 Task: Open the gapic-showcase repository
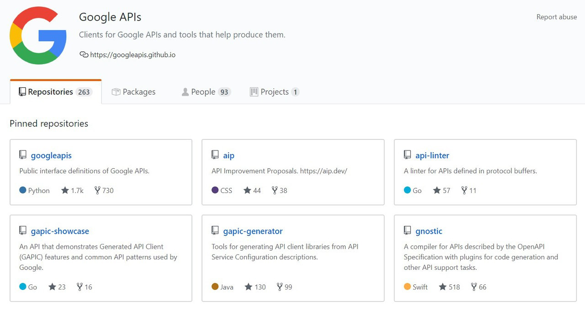pos(60,231)
